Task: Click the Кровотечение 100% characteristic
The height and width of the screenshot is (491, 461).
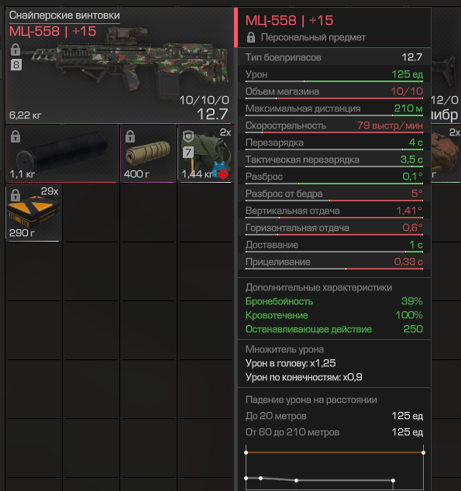Action: tap(334, 315)
